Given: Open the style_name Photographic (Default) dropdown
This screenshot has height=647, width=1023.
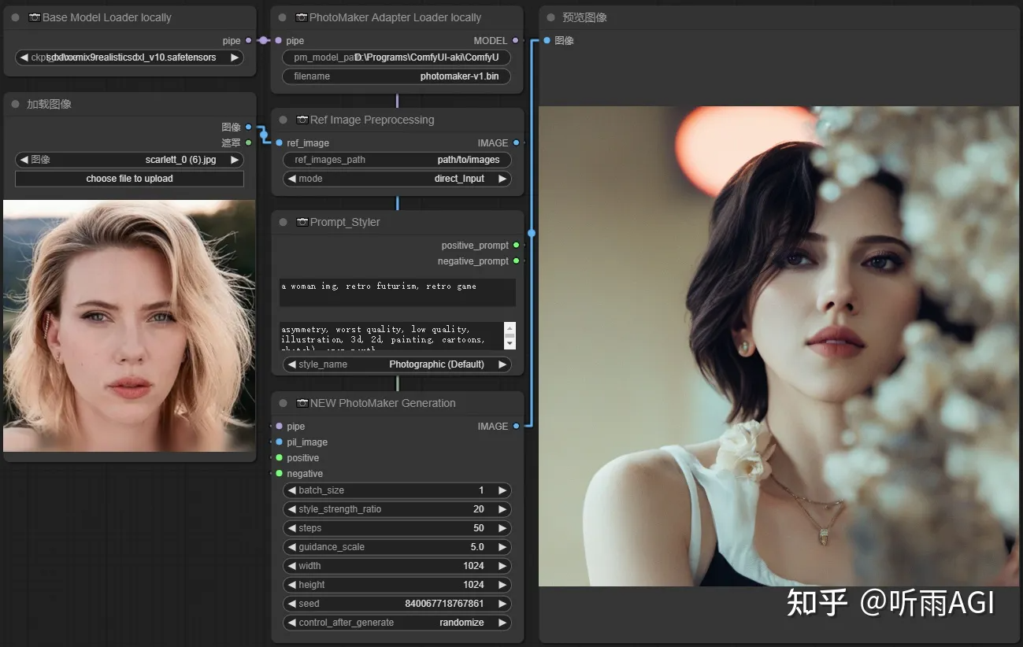Looking at the screenshot, I should click(397, 364).
